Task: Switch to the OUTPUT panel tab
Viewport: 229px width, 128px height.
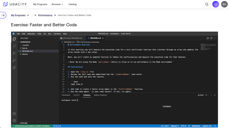Action: pos(76,95)
